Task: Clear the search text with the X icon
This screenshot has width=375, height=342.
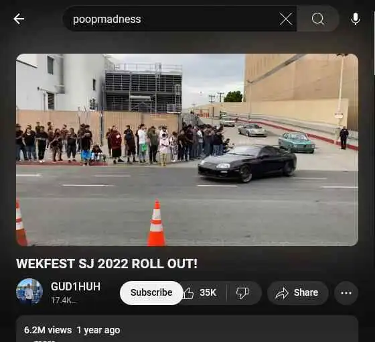Action: coord(286,19)
